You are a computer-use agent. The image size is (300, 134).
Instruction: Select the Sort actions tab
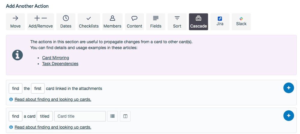click(177, 22)
